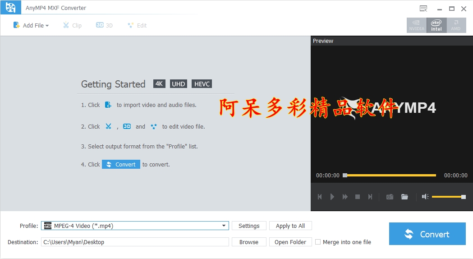Screen dimensions: 473x259
Task: Click the Convert button in step 4
Action: (x=121, y=164)
